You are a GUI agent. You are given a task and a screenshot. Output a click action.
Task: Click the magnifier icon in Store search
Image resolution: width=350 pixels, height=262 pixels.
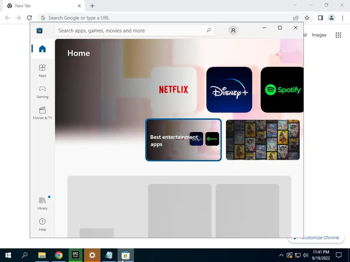click(x=208, y=30)
